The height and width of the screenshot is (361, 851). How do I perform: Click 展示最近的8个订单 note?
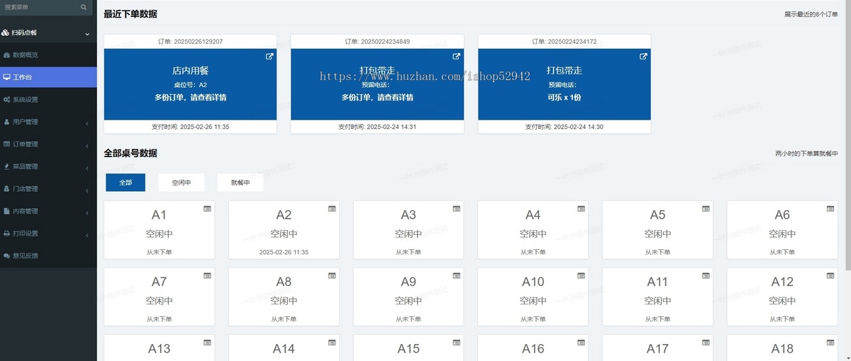coord(811,14)
